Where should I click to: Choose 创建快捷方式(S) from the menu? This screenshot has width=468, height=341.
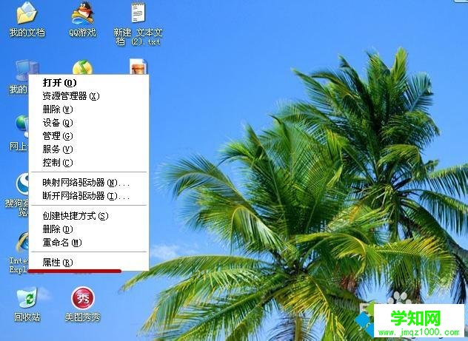pos(89,216)
